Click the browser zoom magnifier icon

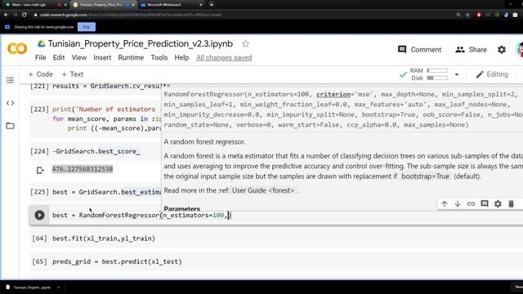[458, 15]
